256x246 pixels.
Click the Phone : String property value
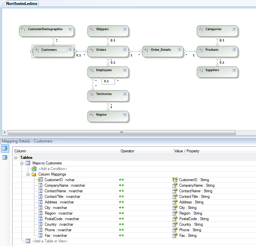[190, 230]
